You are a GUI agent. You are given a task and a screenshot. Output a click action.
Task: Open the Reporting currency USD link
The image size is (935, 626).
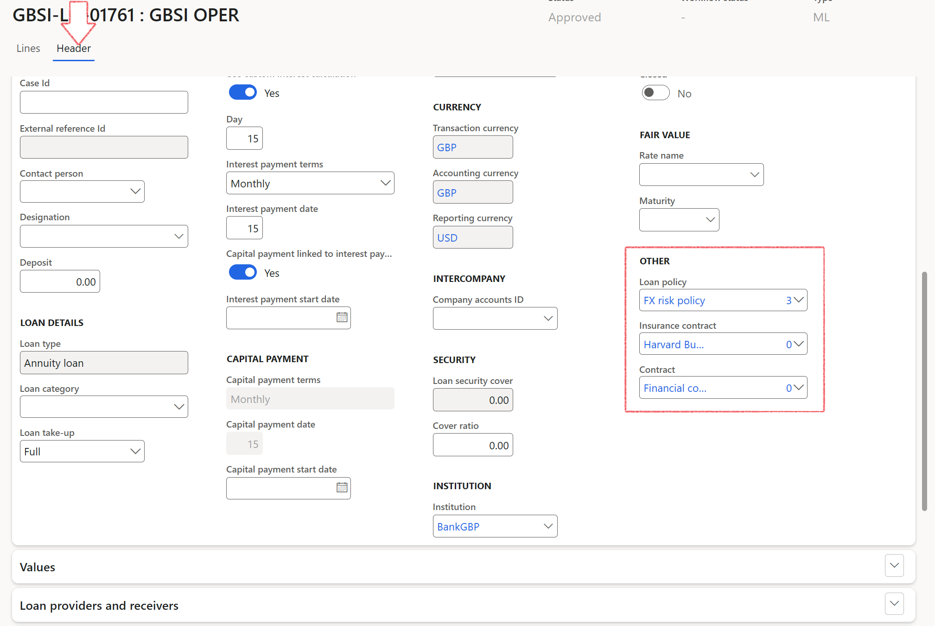pyautogui.click(x=447, y=238)
